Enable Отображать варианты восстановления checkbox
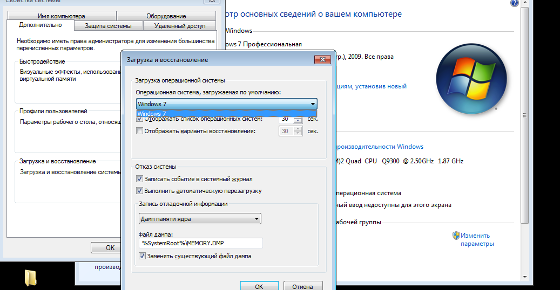The width and height of the screenshot is (560, 290). [140, 131]
